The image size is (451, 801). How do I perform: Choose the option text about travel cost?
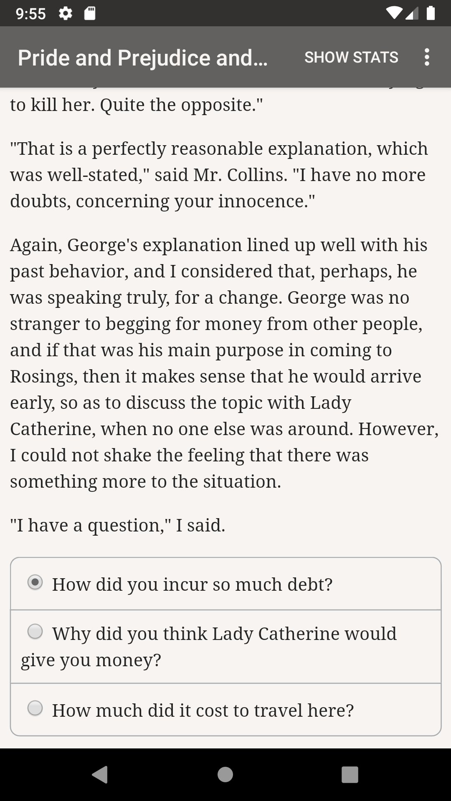tap(203, 710)
